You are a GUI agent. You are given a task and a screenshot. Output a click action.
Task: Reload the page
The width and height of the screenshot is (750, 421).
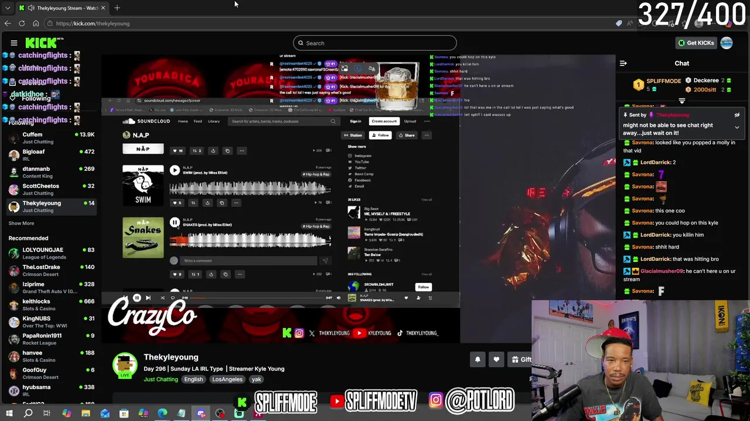[22, 23]
